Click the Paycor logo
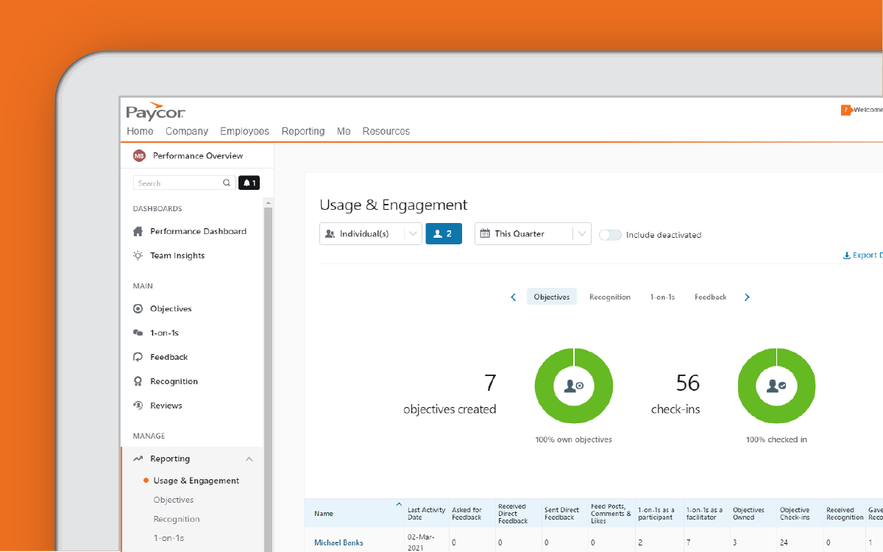 (x=155, y=111)
